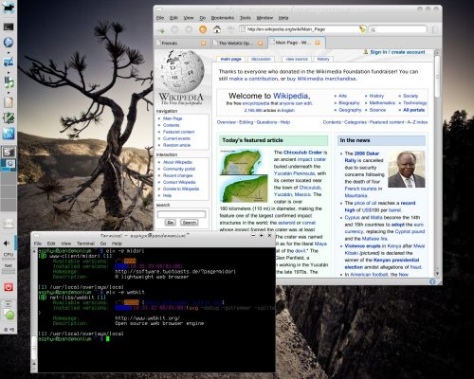Open the All portals link
474x379 pixels.
tap(413, 110)
